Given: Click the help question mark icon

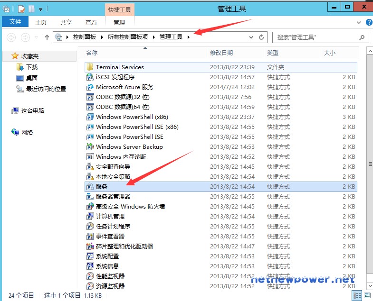Looking at the screenshot, I should pyautogui.click(x=369, y=22).
